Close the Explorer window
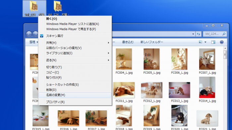This screenshot has height=130, width=232. coord(222,26)
